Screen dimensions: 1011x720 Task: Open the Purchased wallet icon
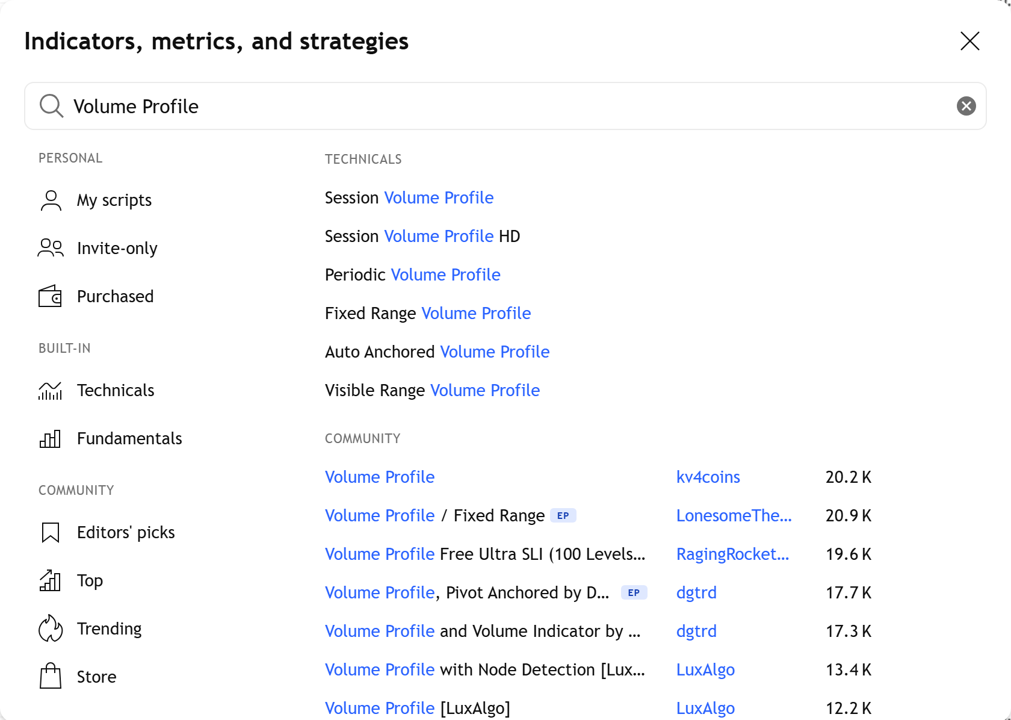51,296
